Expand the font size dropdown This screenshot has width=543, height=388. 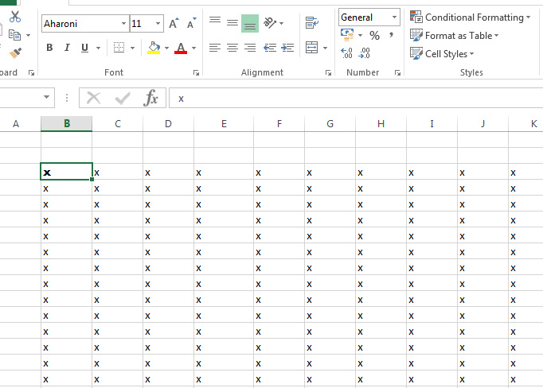pyautogui.click(x=158, y=24)
